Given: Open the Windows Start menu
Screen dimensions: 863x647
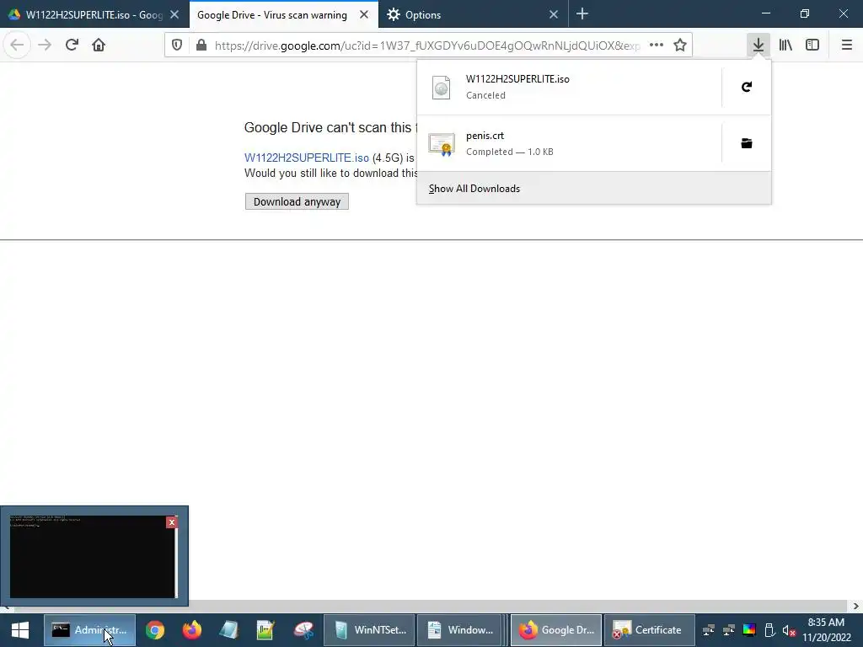Looking at the screenshot, I should pyautogui.click(x=20, y=630).
